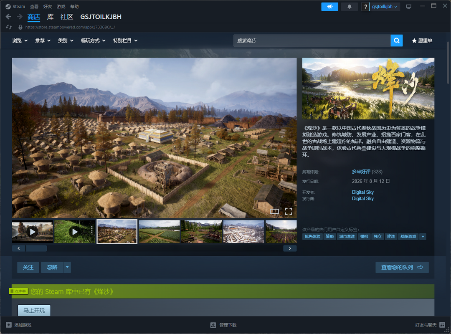Open the dropdown arrow beside 忽略

[x=67, y=267]
